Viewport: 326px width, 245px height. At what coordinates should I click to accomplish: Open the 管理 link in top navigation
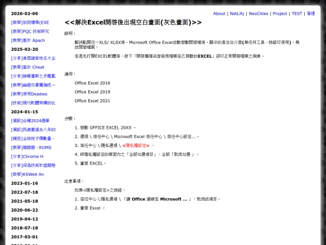(311, 13)
